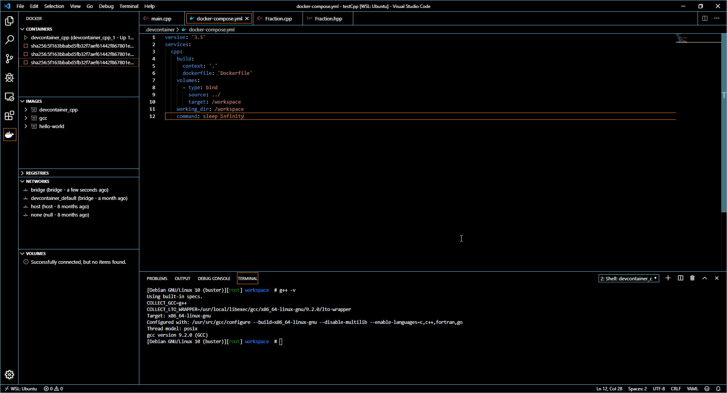Select devcontainer_default network entry
The width and height of the screenshot is (727, 393).
[79, 198]
